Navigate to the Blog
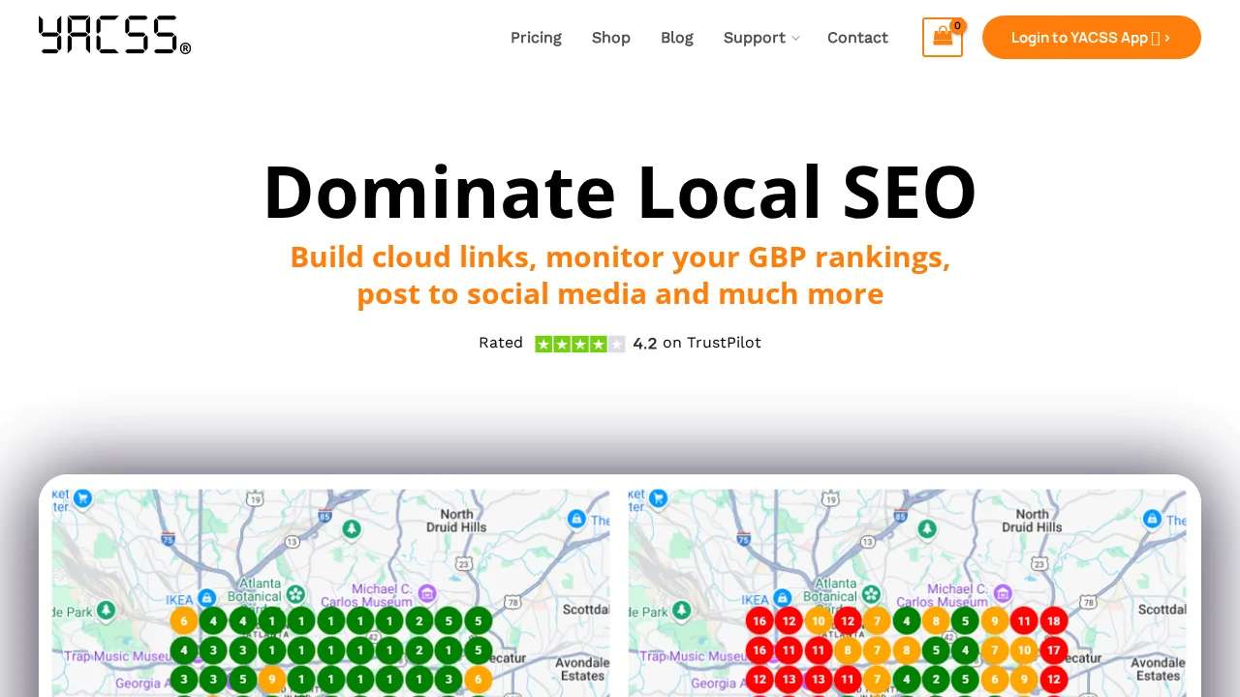Viewport: 1240px width, 697px height. tap(676, 38)
